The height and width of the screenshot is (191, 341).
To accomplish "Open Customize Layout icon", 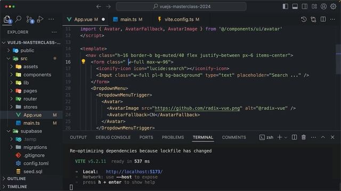I will pyautogui.click(x=314, y=6).
